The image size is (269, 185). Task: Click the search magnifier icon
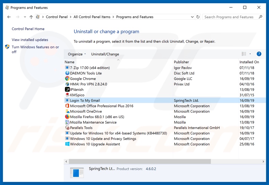(x=260, y=17)
